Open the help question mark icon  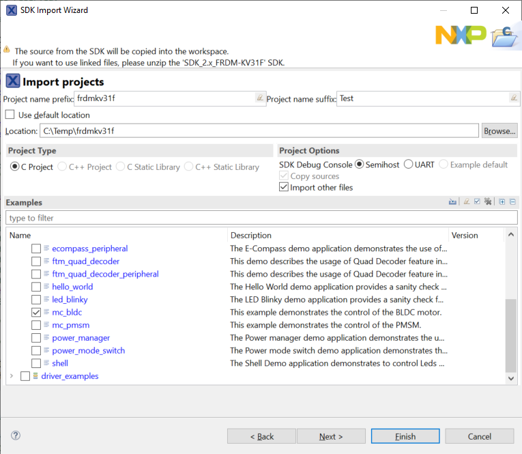16,436
